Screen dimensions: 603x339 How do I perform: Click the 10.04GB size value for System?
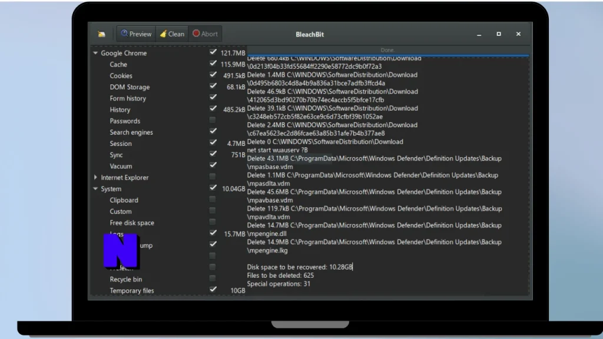233,189
